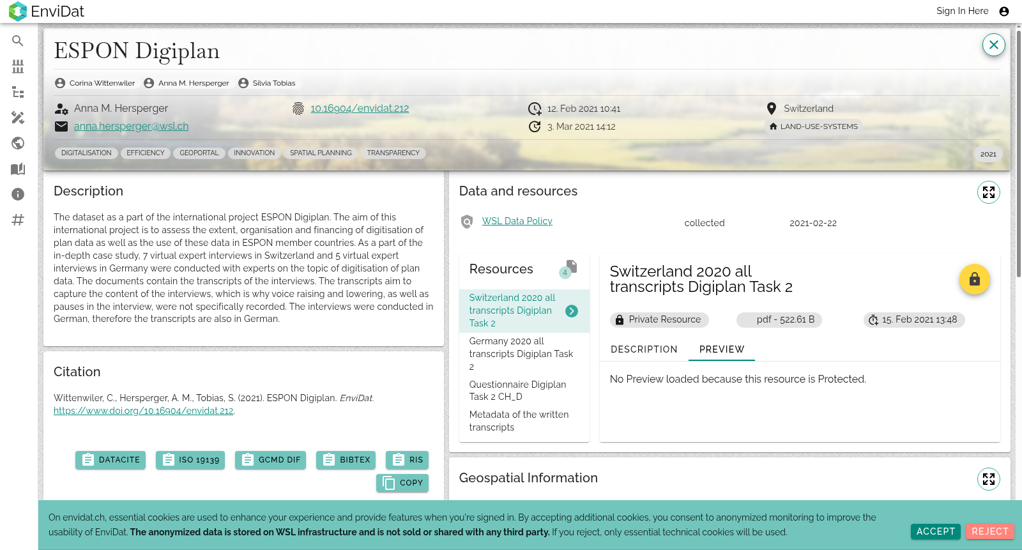Click the EFFICIENCY tag
This screenshot has width=1022, height=550.
(146, 153)
